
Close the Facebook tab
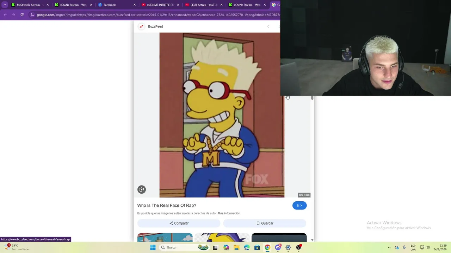(x=135, y=5)
